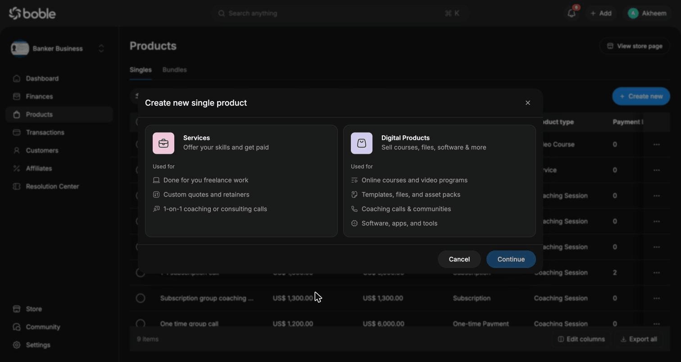Open Affiliates in the sidebar

59,169
